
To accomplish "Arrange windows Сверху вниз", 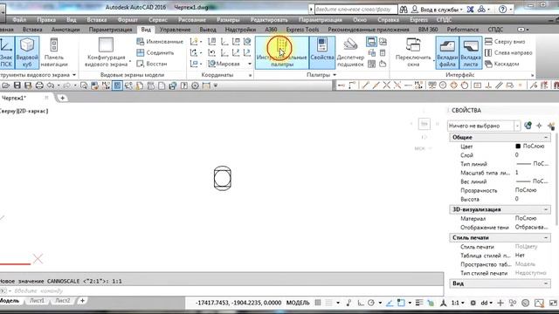I will (x=505, y=42).
